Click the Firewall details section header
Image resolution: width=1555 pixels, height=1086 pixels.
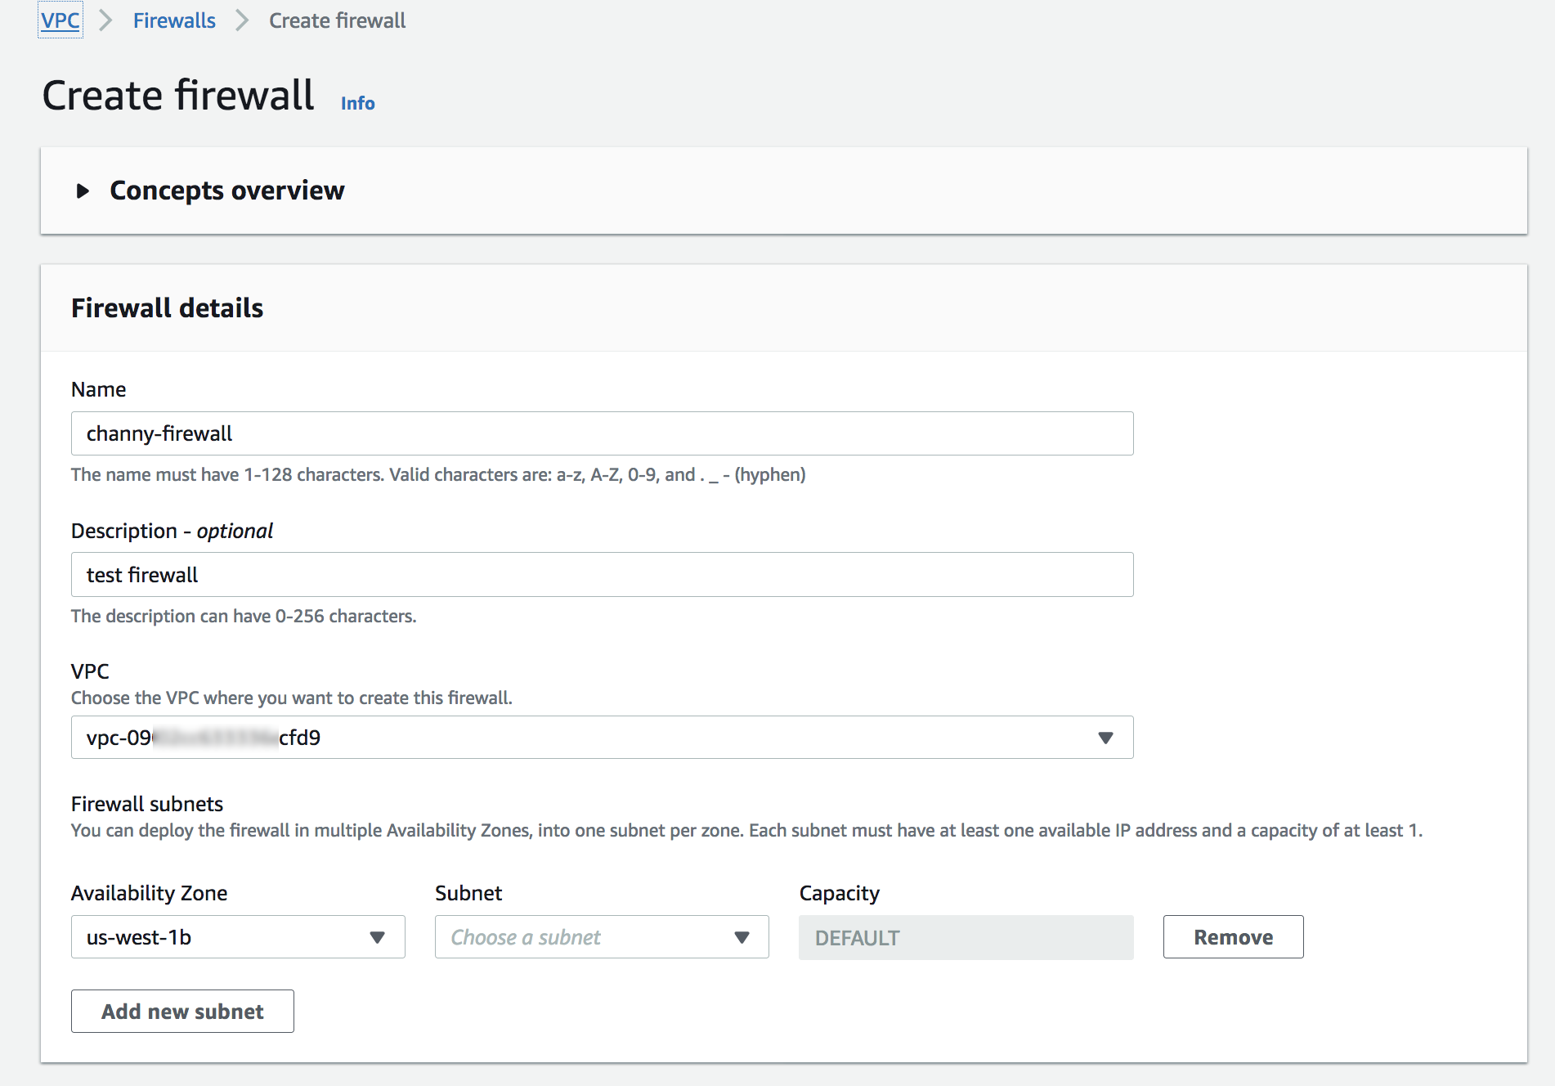pos(168,308)
